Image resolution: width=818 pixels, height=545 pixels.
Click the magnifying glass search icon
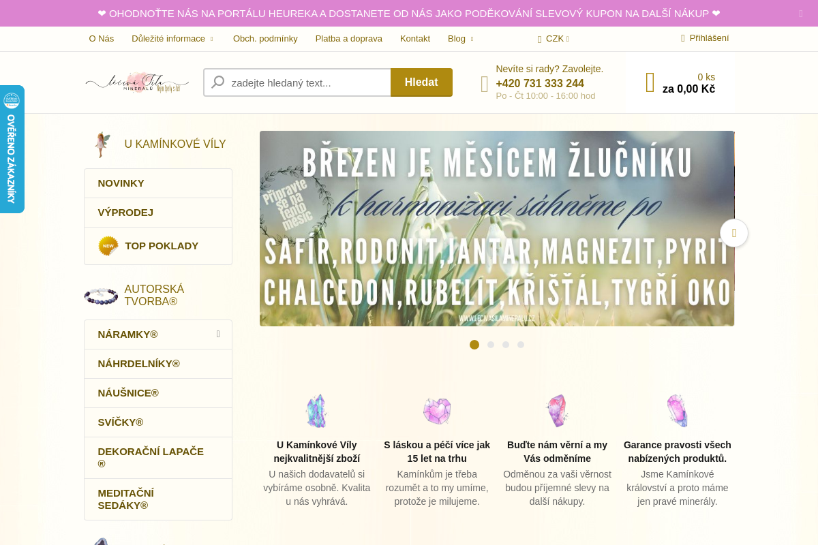(217, 82)
